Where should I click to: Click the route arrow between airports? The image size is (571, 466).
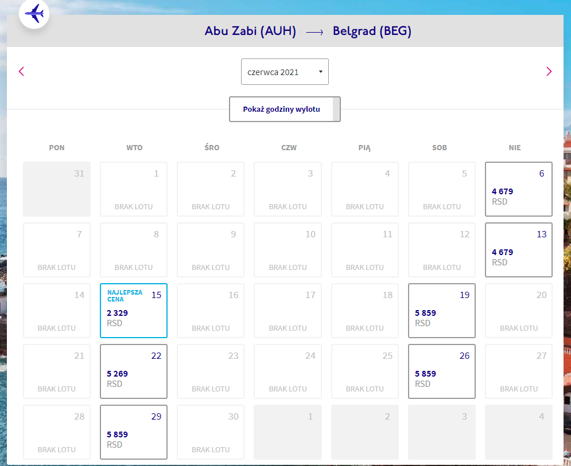click(x=314, y=32)
